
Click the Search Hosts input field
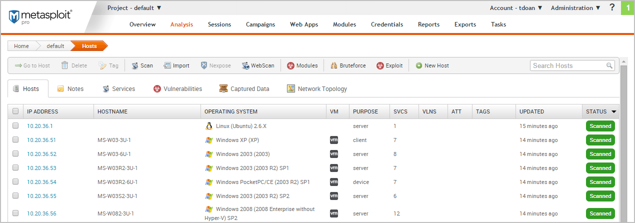click(x=568, y=65)
